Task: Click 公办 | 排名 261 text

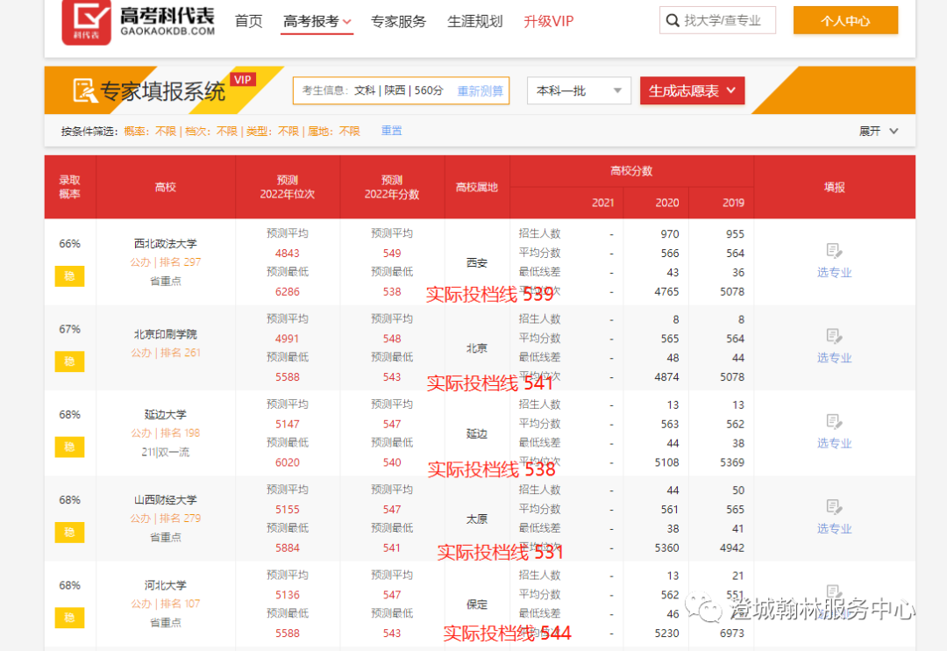Action: click(x=166, y=353)
